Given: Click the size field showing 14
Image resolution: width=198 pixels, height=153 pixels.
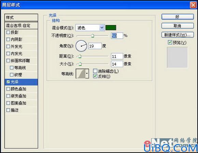Looking at the screenshot, I should (x=117, y=64).
